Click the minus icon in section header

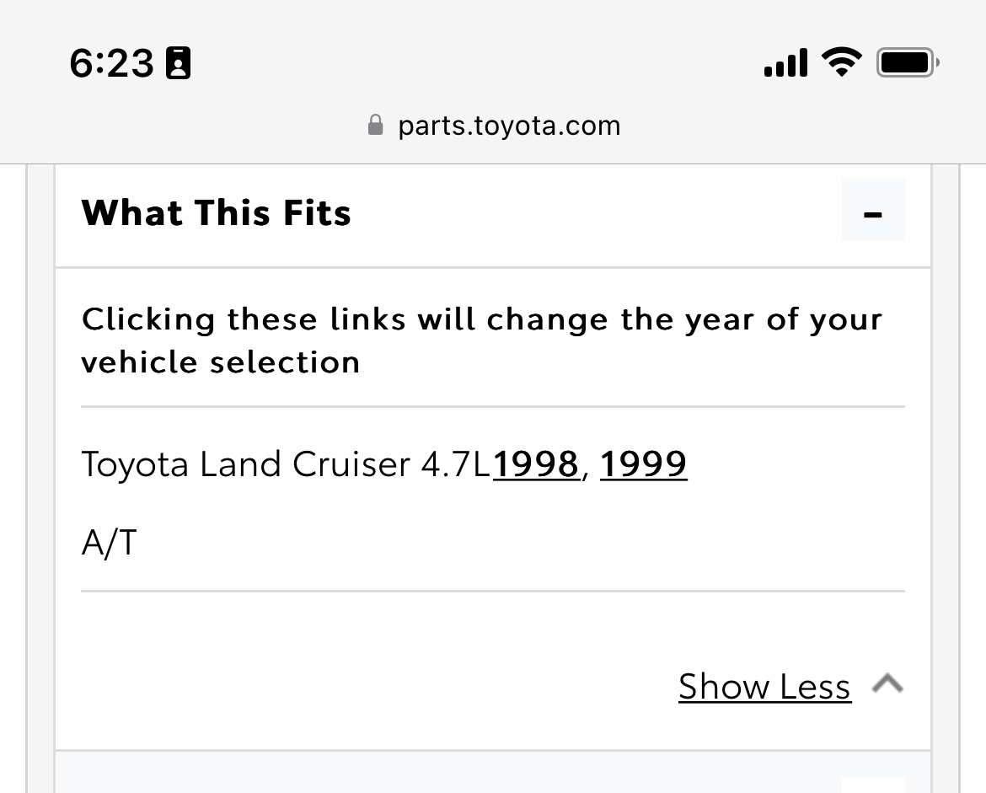coord(873,215)
